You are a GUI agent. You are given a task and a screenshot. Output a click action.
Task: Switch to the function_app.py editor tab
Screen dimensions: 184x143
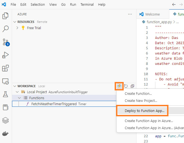[x=177, y=14]
